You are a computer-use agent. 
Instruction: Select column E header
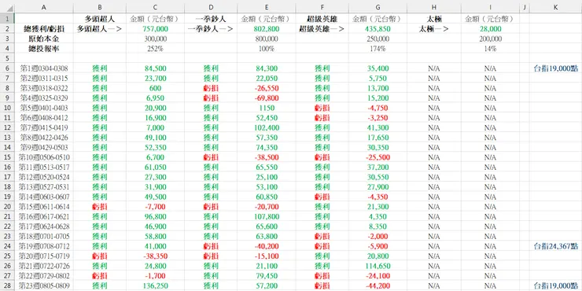pyautogui.click(x=266, y=7)
